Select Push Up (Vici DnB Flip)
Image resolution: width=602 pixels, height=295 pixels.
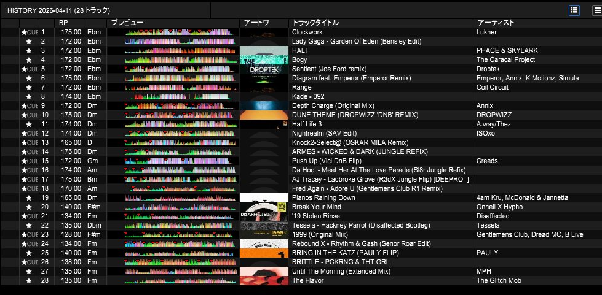[327, 161]
